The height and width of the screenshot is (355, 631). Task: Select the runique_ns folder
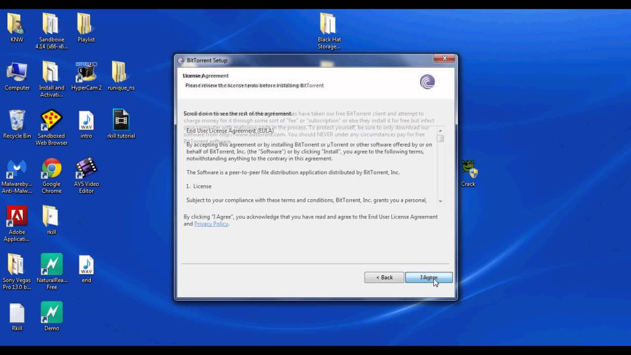(x=121, y=76)
